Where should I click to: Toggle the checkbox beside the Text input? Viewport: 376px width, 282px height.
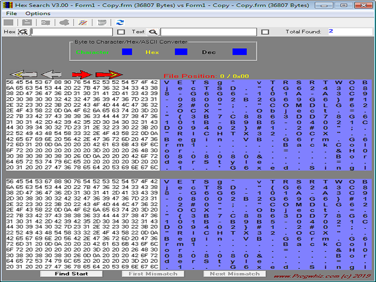tap(265, 32)
